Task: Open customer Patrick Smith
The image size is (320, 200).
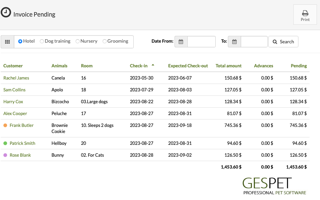Action: tap(23, 143)
